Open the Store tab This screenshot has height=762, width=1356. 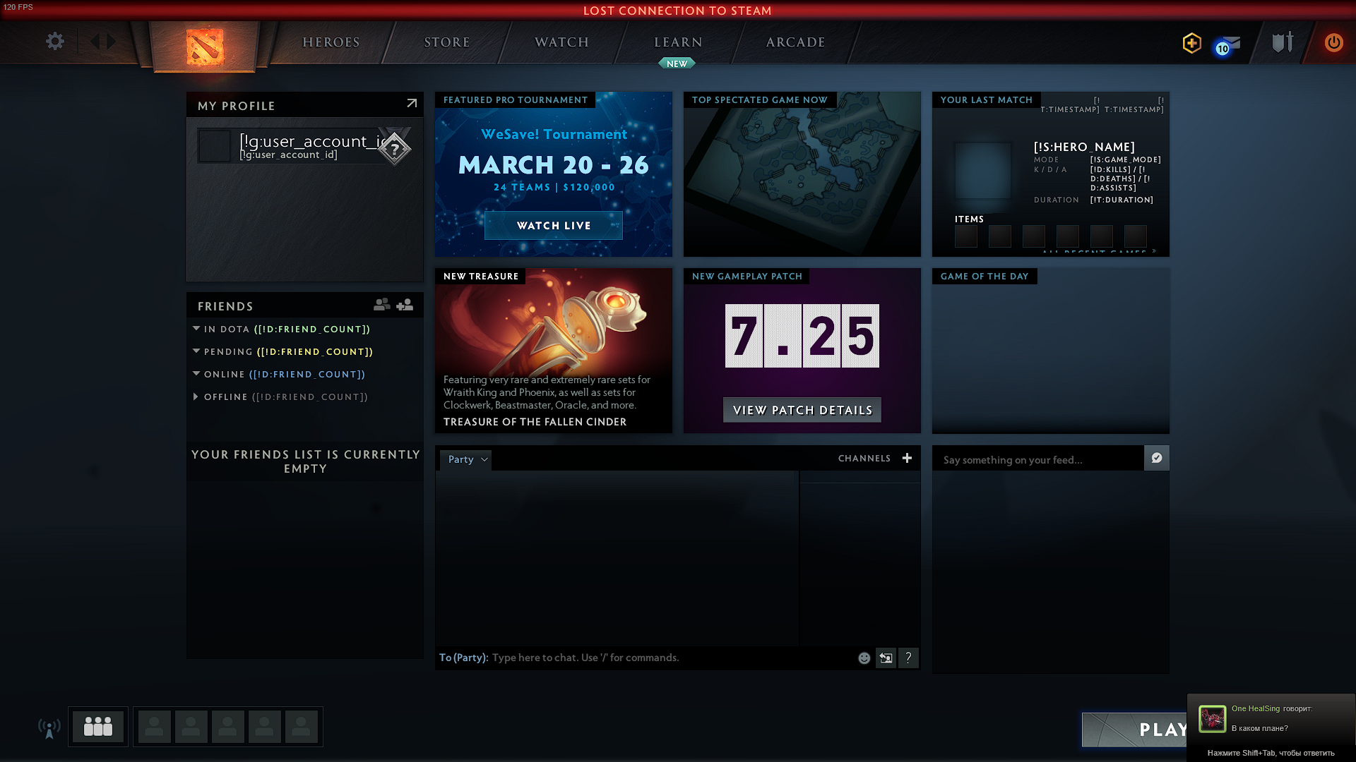point(447,42)
